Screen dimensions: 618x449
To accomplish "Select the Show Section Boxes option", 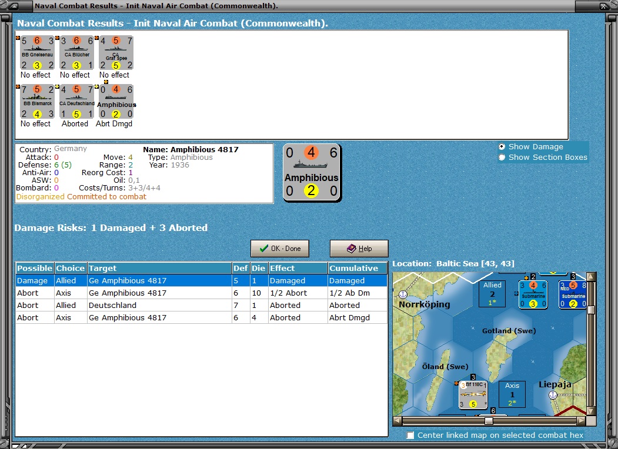I will [x=502, y=157].
